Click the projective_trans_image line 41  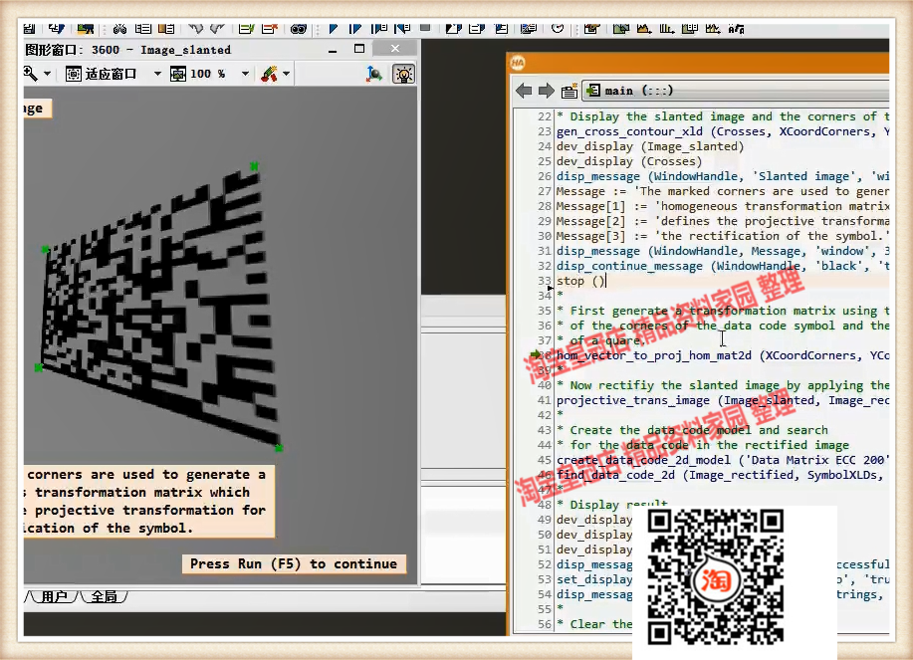(723, 400)
